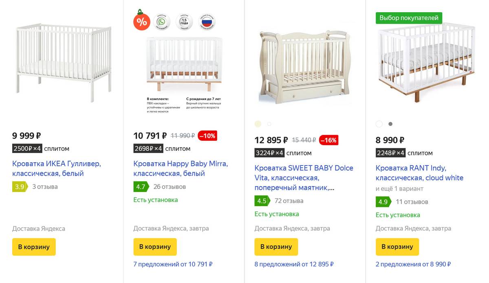Click the 4.9 rating badge for RANT Indy
This screenshot has height=283, width=489.
(383, 202)
